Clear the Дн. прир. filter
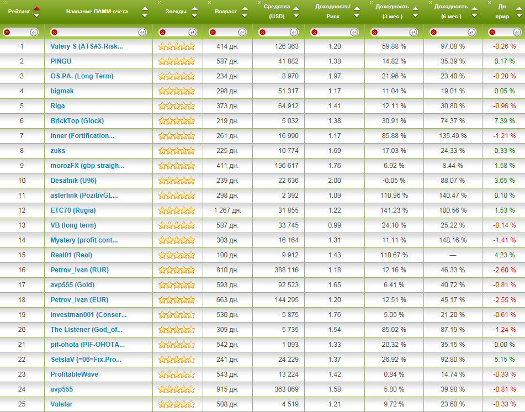 pyautogui.click(x=492, y=32)
